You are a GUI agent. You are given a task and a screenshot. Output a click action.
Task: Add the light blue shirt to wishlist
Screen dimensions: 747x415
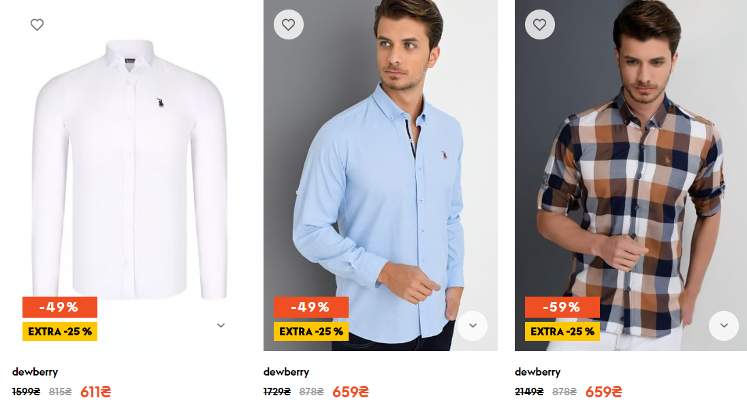click(x=289, y=25)
